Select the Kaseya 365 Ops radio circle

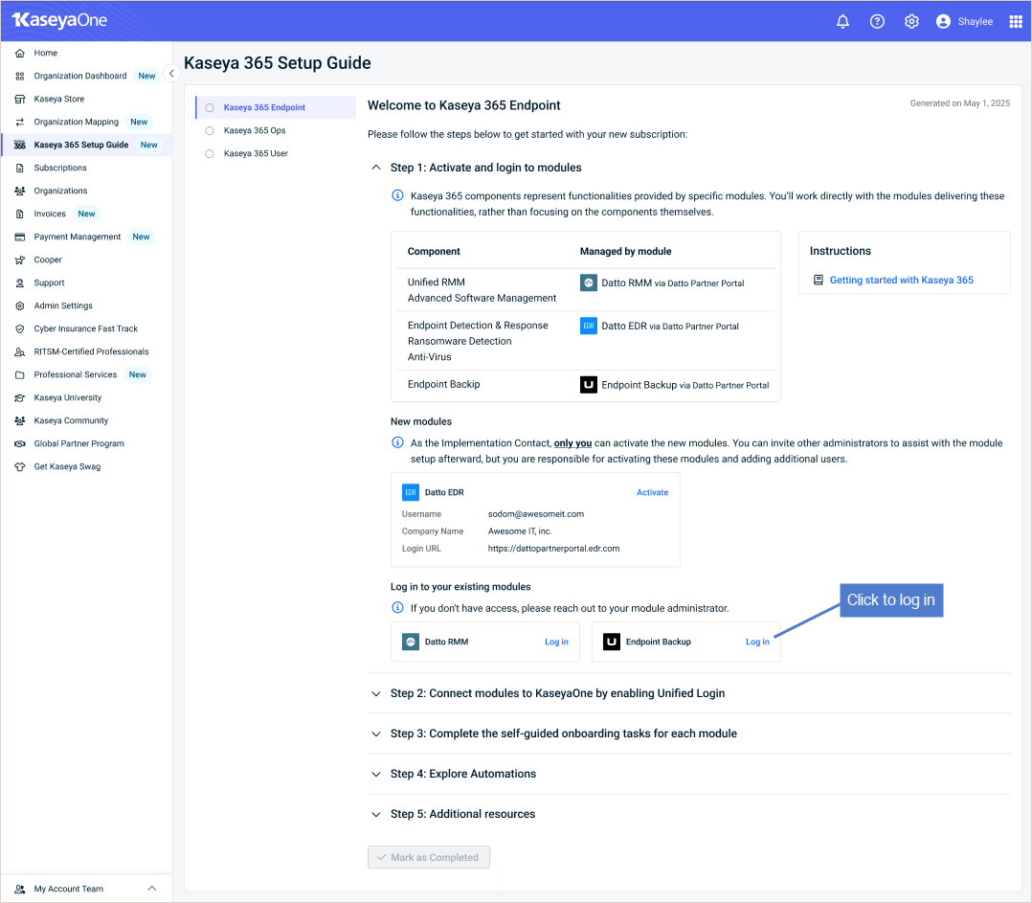[210, 131]
